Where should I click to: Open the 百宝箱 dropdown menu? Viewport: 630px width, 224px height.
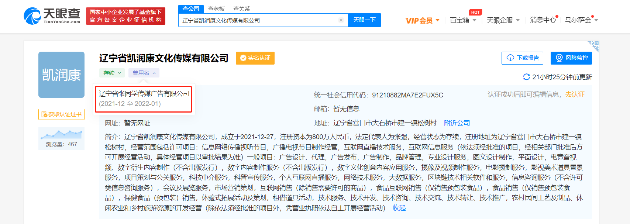click(x=463, y=20)
